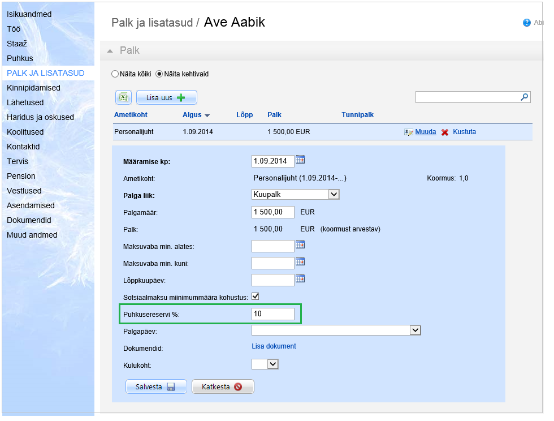
Task: Open Kinnipidamised in the sidebar
Action: 33,88
